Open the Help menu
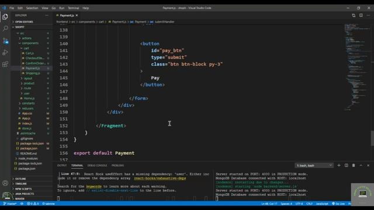 pos(86,8)
